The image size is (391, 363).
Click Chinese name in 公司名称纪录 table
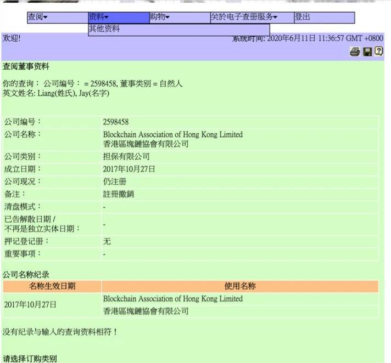pyautogui.click(x=146, y=311)
